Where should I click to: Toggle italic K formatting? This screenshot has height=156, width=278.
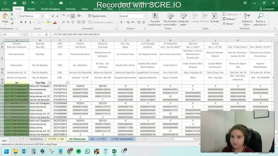click(x=26, y=22)
